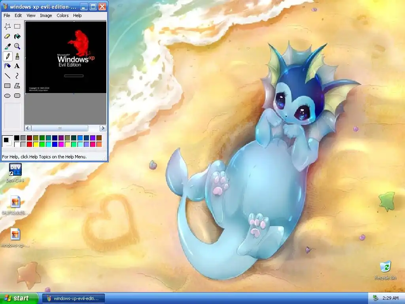Image resolution: width=405 pixels, height=304 pixels.
Task: Open the View menu
Action: coord(31,15)
